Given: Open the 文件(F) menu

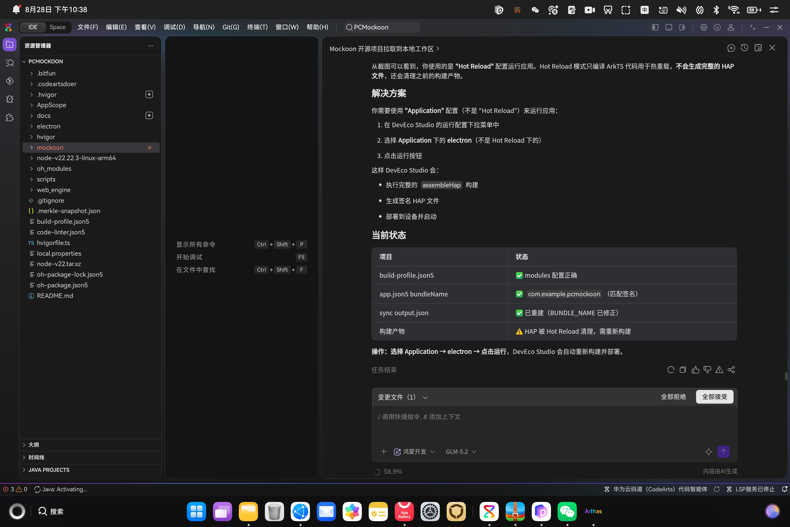Looking at the screenshot, I should [x=88, y=27].
